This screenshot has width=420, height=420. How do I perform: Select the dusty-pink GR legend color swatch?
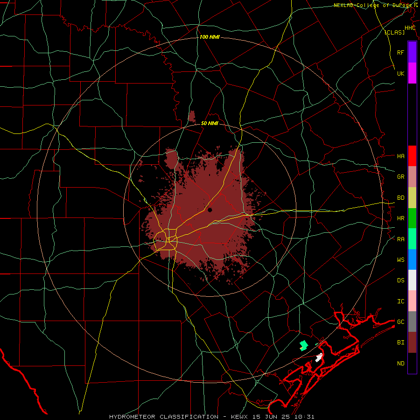(412, 177)
